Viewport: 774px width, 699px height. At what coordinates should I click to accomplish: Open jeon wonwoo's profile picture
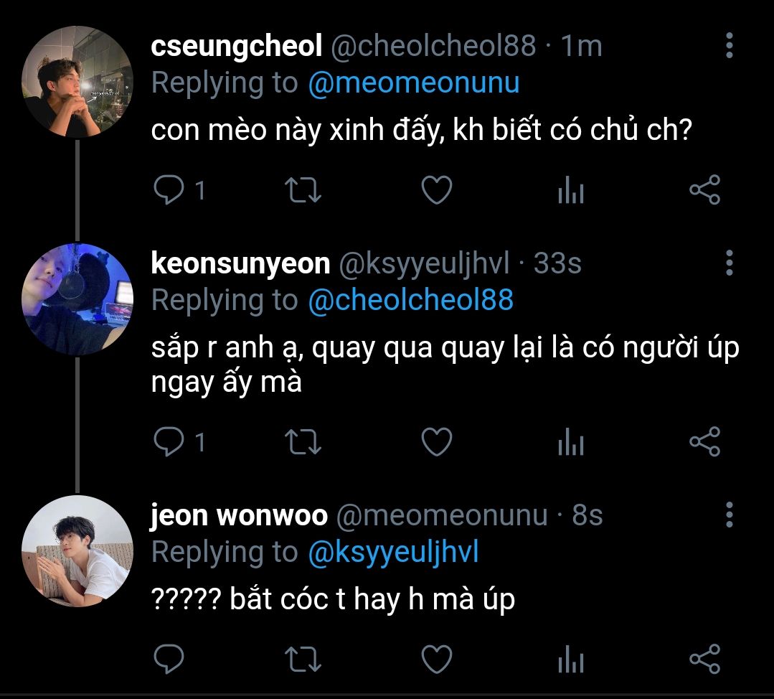(x=77, y=551)
